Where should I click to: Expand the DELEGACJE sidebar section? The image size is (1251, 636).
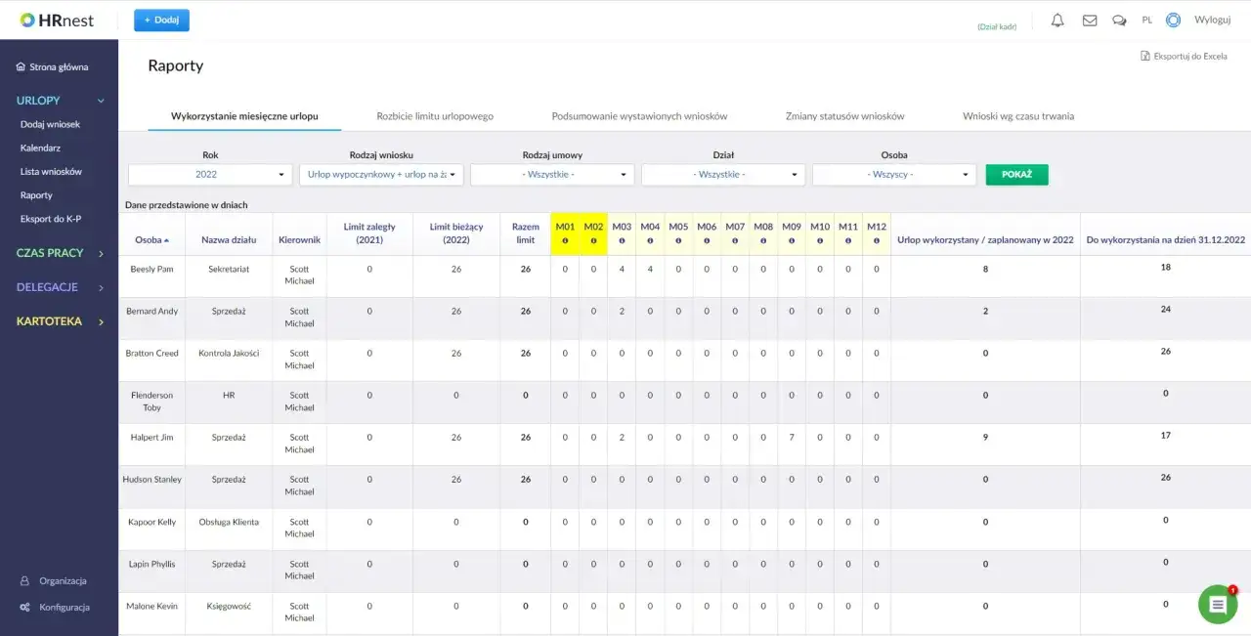pyautogui.click(x=59, y=287)
